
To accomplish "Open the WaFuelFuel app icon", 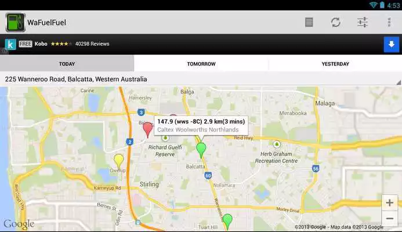I will click(16, 23).
